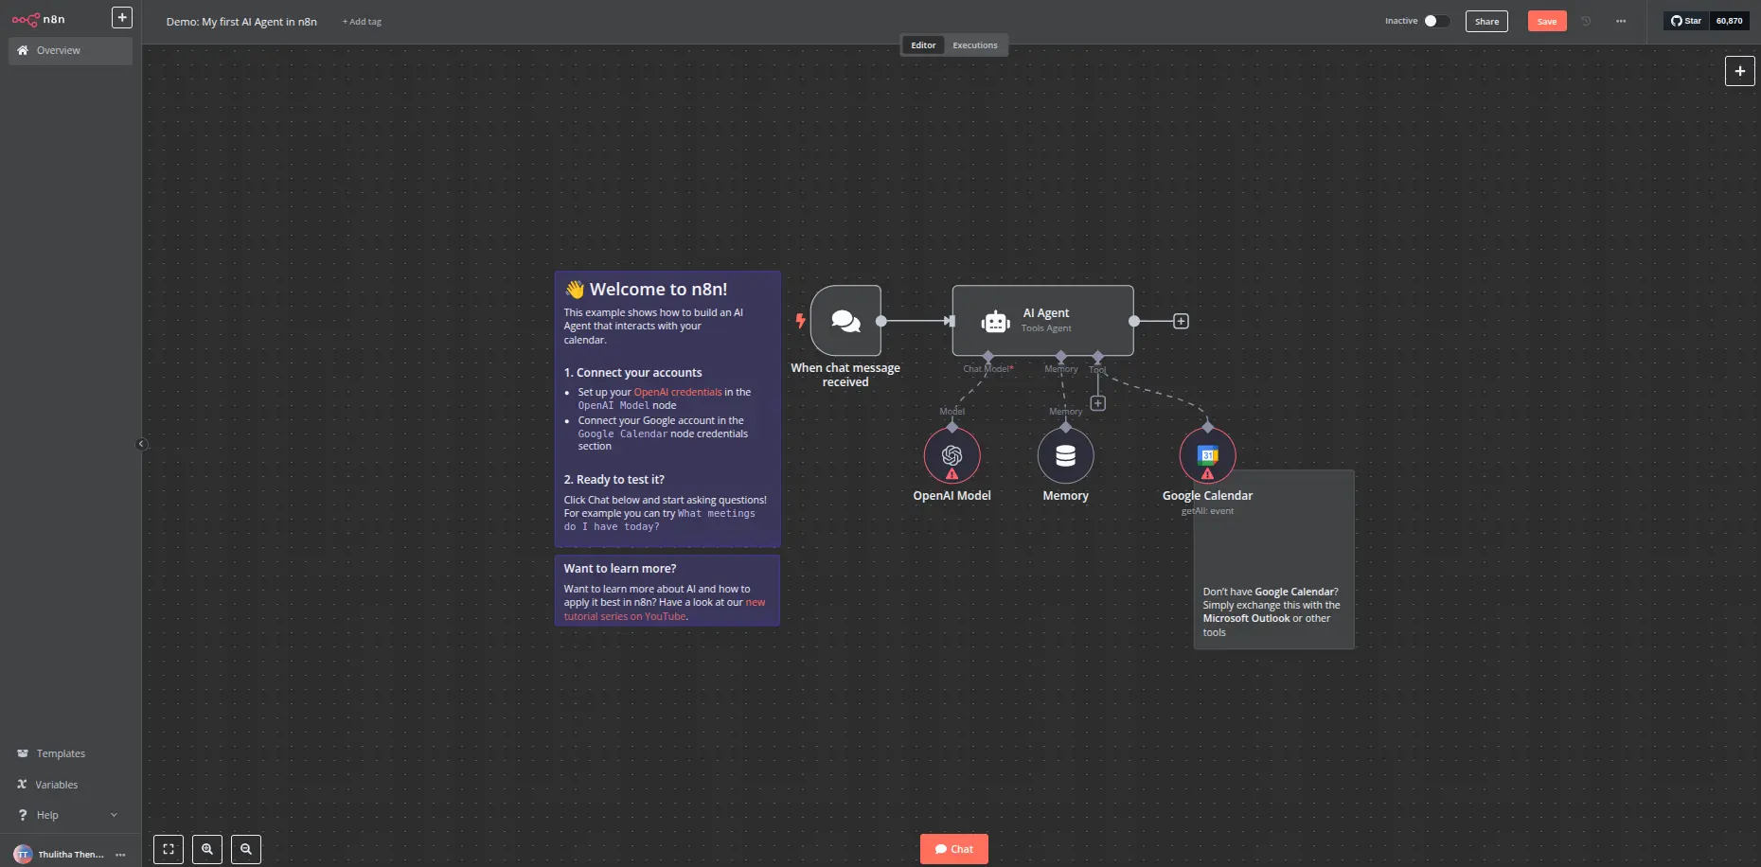Switch to the Executions tab
Viewport: 1761px width, 867px height.
click(975, 44)
